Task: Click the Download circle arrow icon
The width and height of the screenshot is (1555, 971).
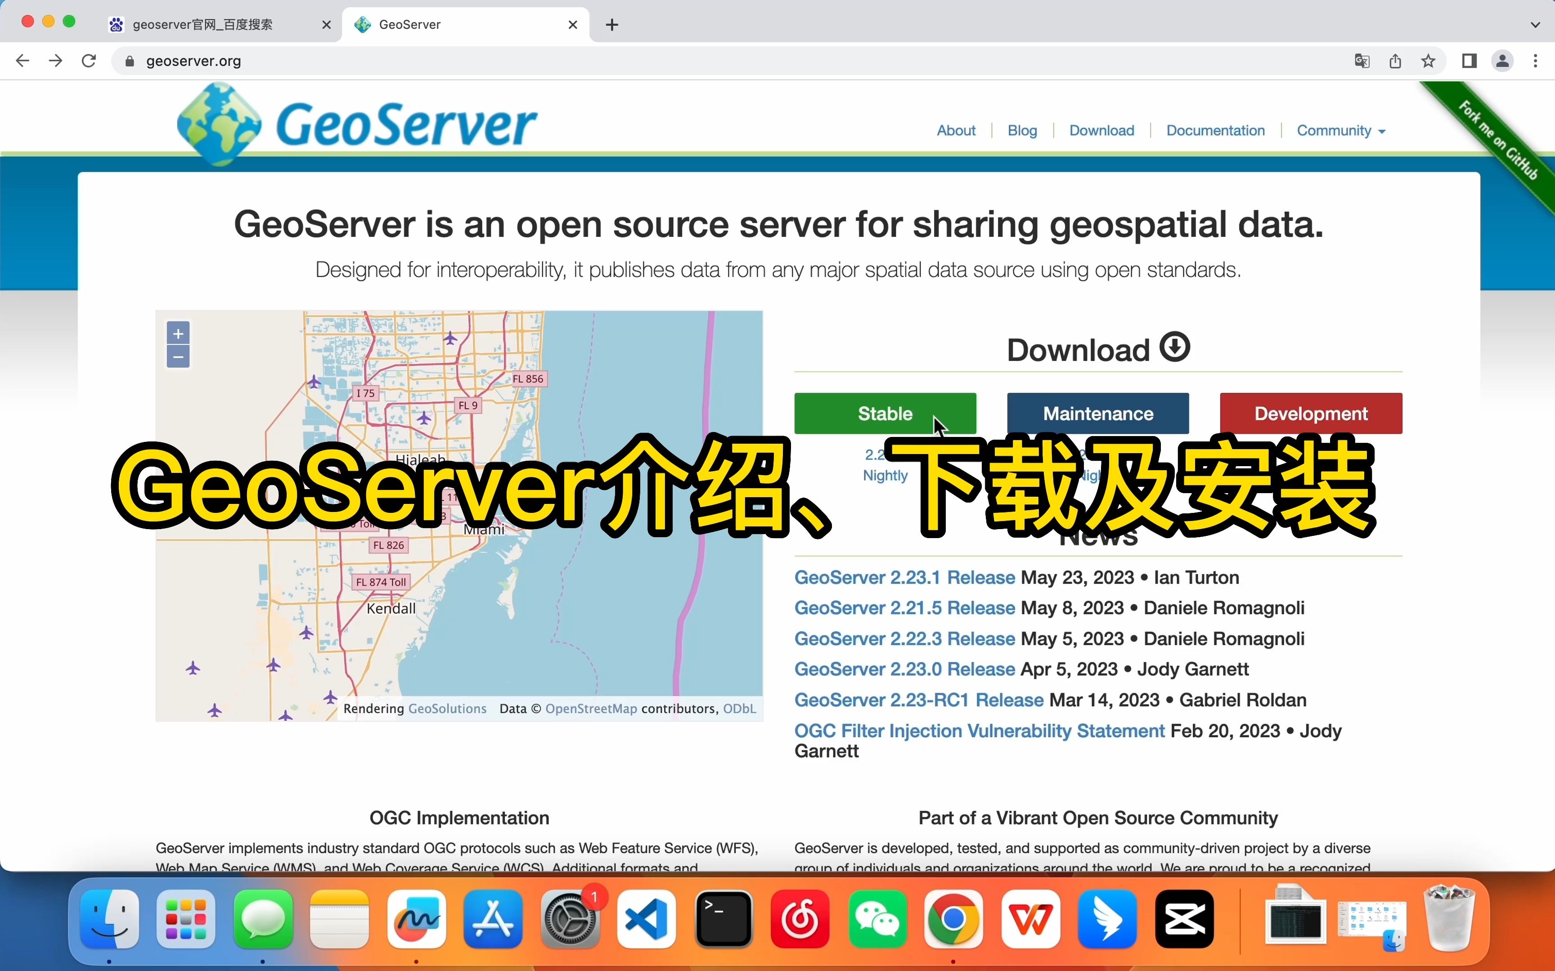Action: click(x=1175, y=347)
